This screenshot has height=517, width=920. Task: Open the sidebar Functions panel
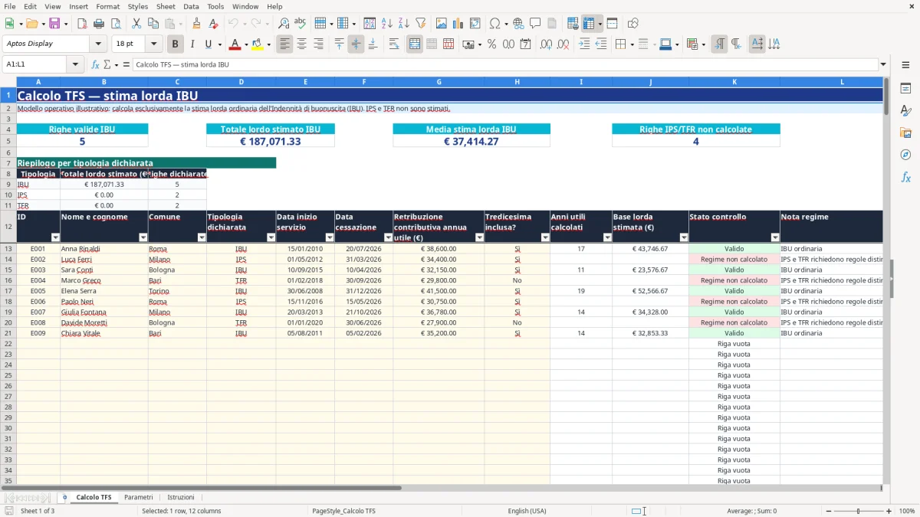pyautogui.click(x=905, y=177)
